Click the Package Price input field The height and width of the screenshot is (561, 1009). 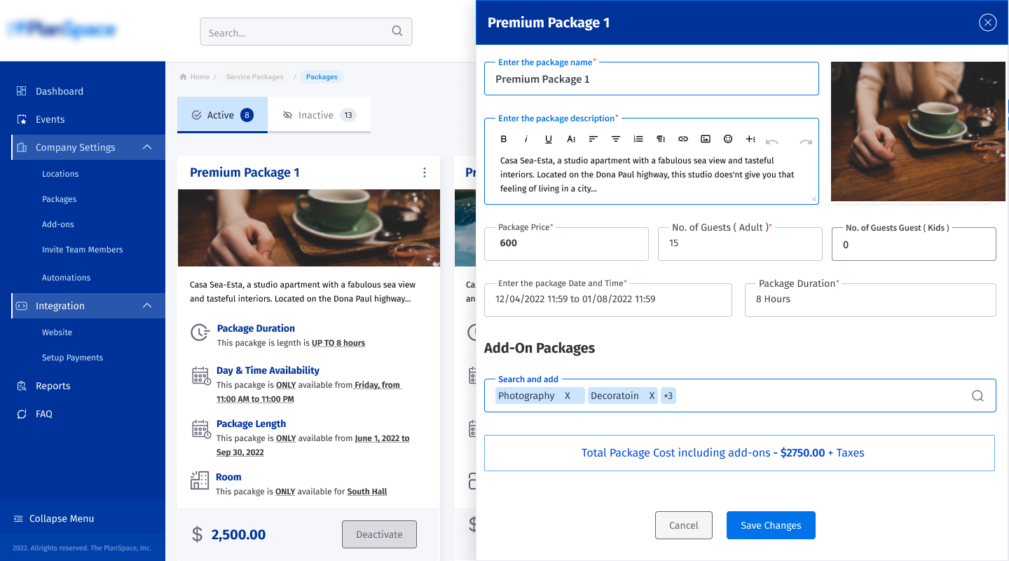(566, 243)
